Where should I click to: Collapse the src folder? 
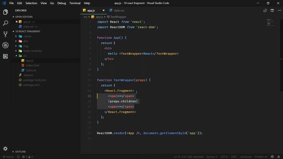click(25, 56)
